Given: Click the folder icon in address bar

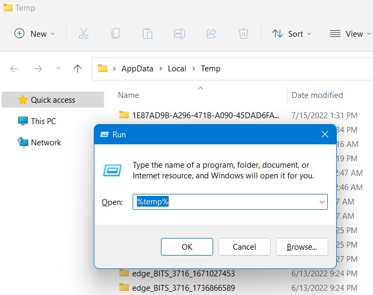Looking at the screenshot, I should click(103, 69).
